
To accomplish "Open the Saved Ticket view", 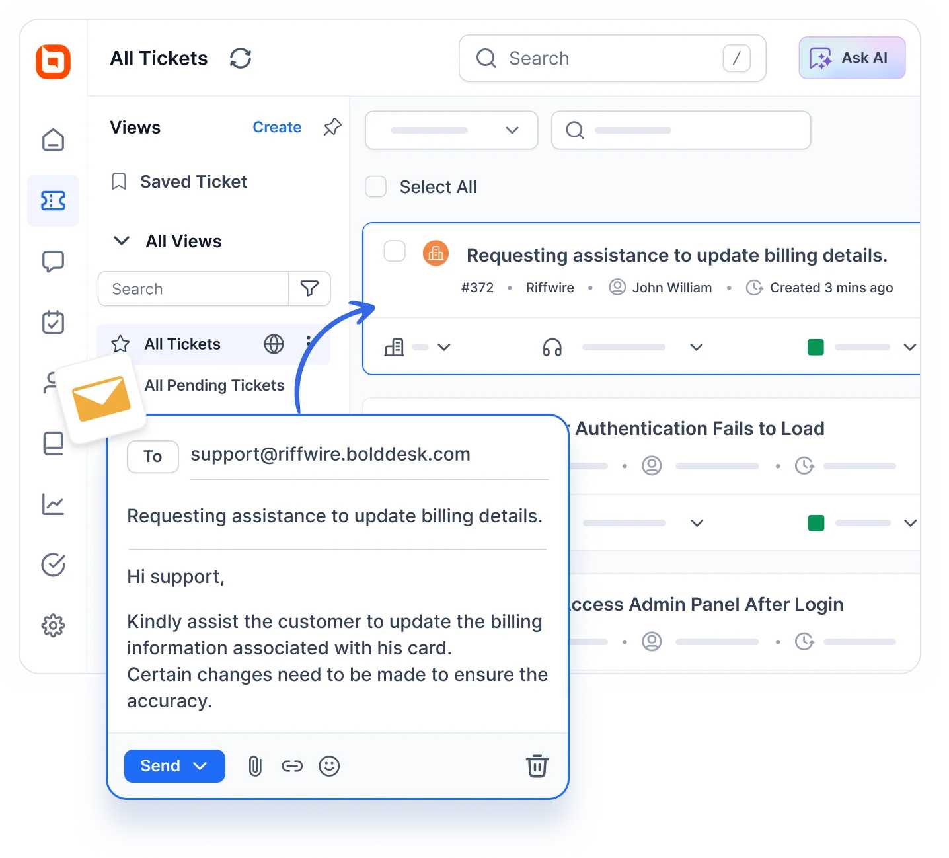I will click(x=193, y=182).
